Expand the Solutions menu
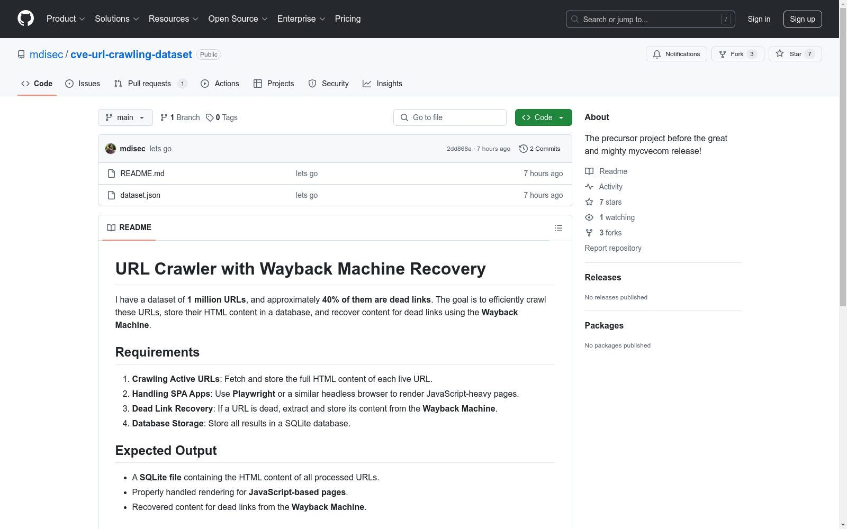This screenshot has width=847, height=529. [117, 19]
